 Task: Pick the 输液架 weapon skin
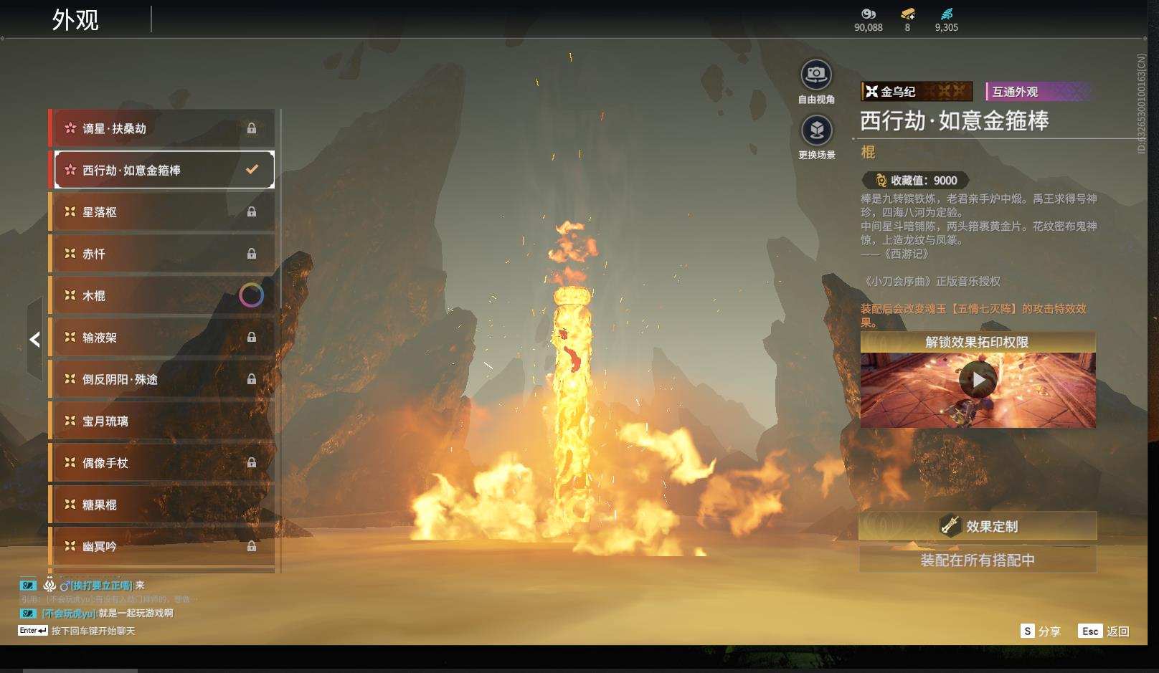click(162, 338)
